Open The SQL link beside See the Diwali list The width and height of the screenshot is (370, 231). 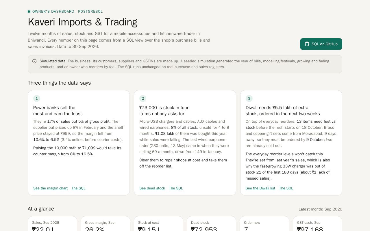pyautogui.click(x=286, y=188)
